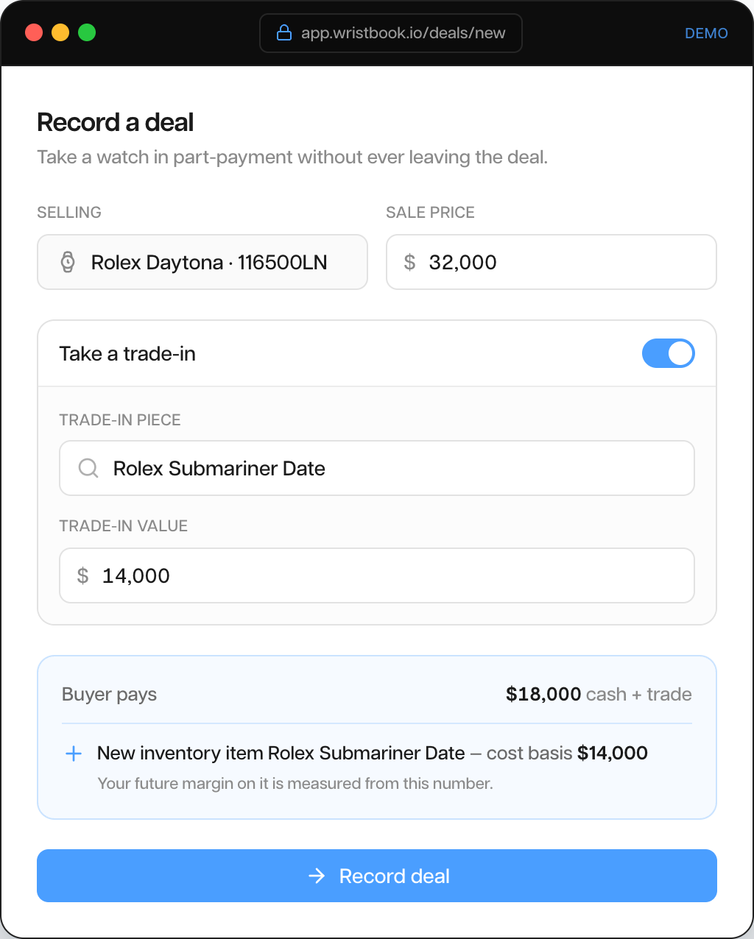This screenshot has width=754, height=939.
Task: Click the dollar sign in Trade-in Value field
Action: (83, 575)
